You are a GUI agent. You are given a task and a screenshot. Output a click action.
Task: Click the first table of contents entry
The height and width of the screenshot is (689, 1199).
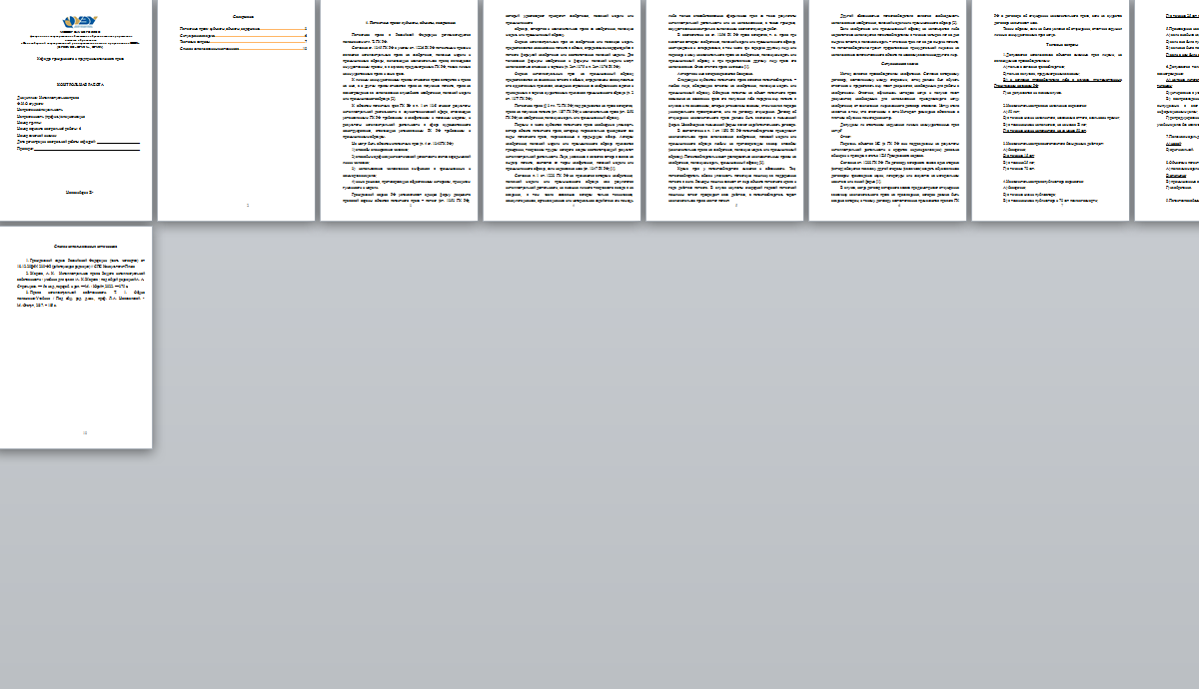point(243,30)
